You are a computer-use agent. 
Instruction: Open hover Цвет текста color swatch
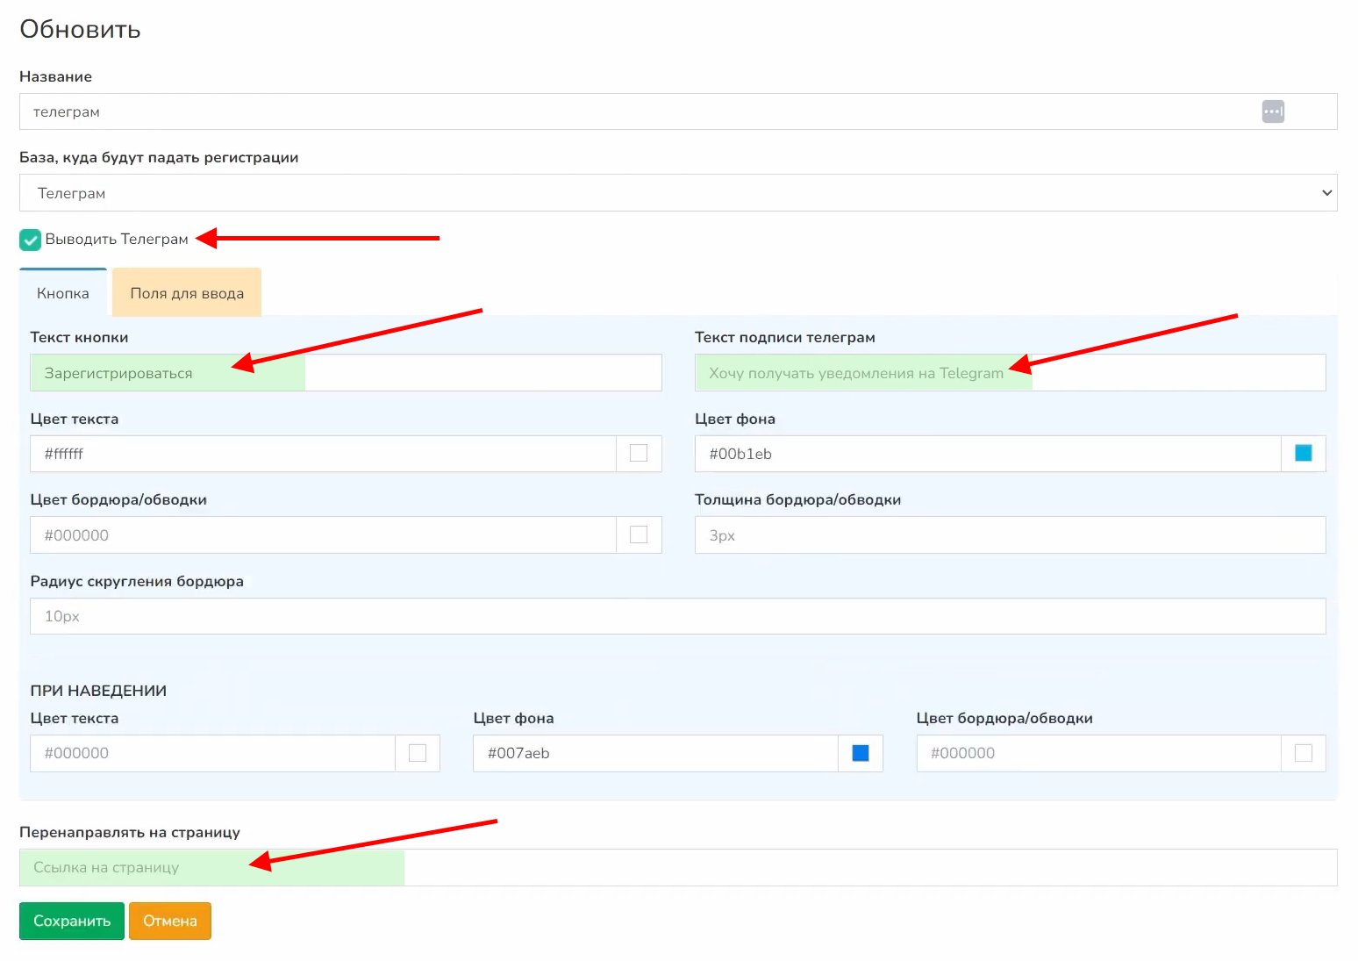pos(418,753)
